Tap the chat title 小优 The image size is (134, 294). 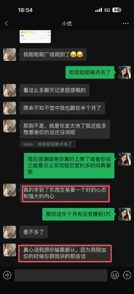click(x=67, y=24)
